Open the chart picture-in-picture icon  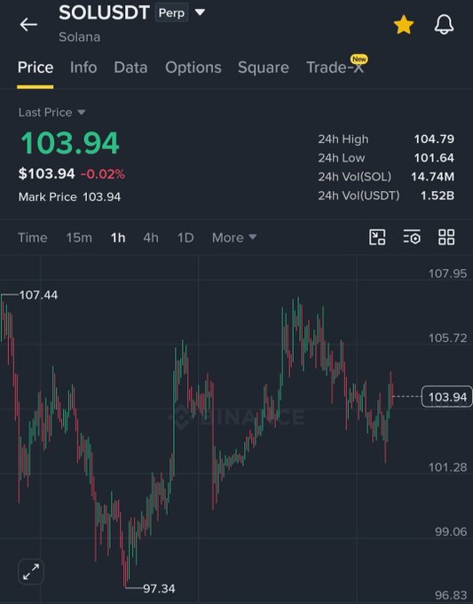point(377,237)
